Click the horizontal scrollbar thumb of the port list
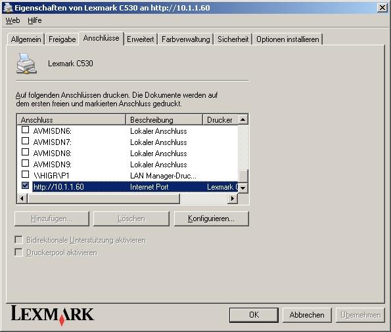 click(x=103, y=199)
